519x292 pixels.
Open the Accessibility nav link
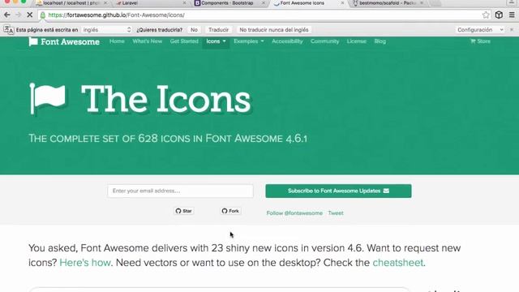pos(287,41)
